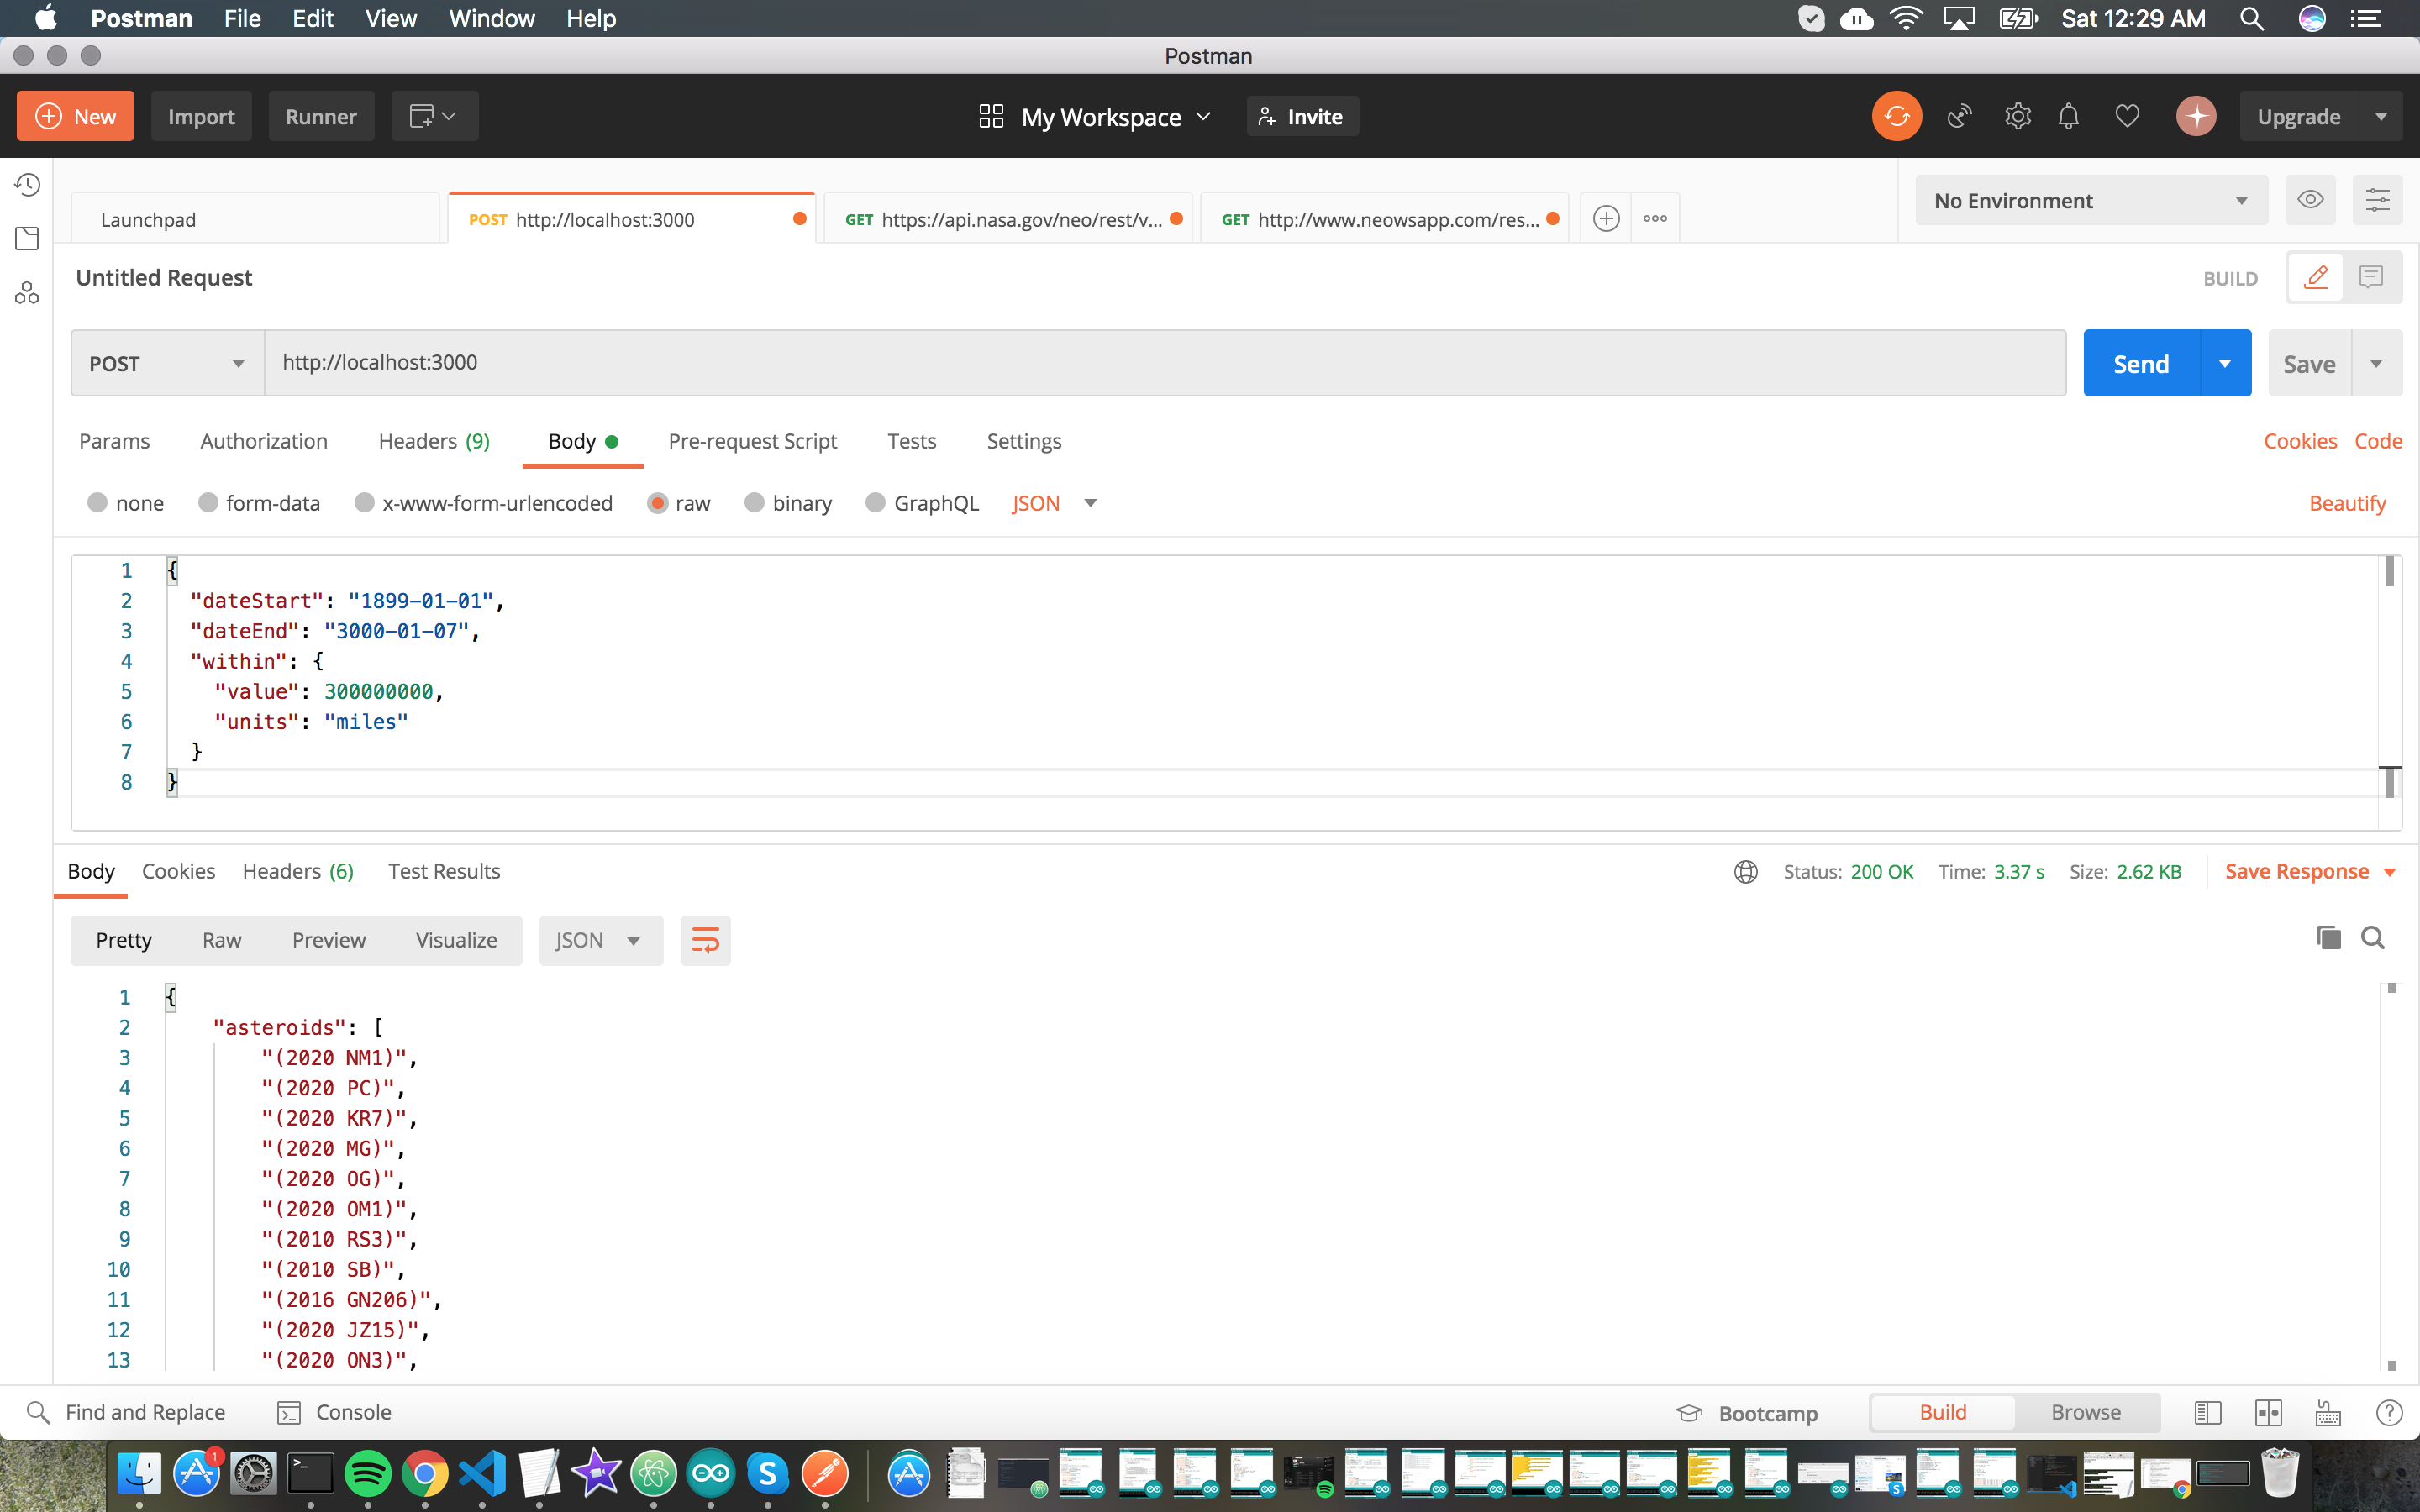Open the History sidebar icon
The image size is (2420, 1512).
point(27,185)
